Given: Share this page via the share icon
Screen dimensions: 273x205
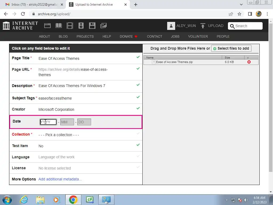Looking at the screenshot, I should pos(231,14).
